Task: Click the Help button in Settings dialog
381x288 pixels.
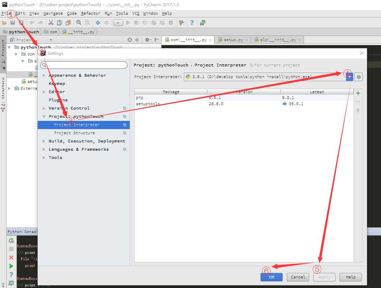Action: 351,277
